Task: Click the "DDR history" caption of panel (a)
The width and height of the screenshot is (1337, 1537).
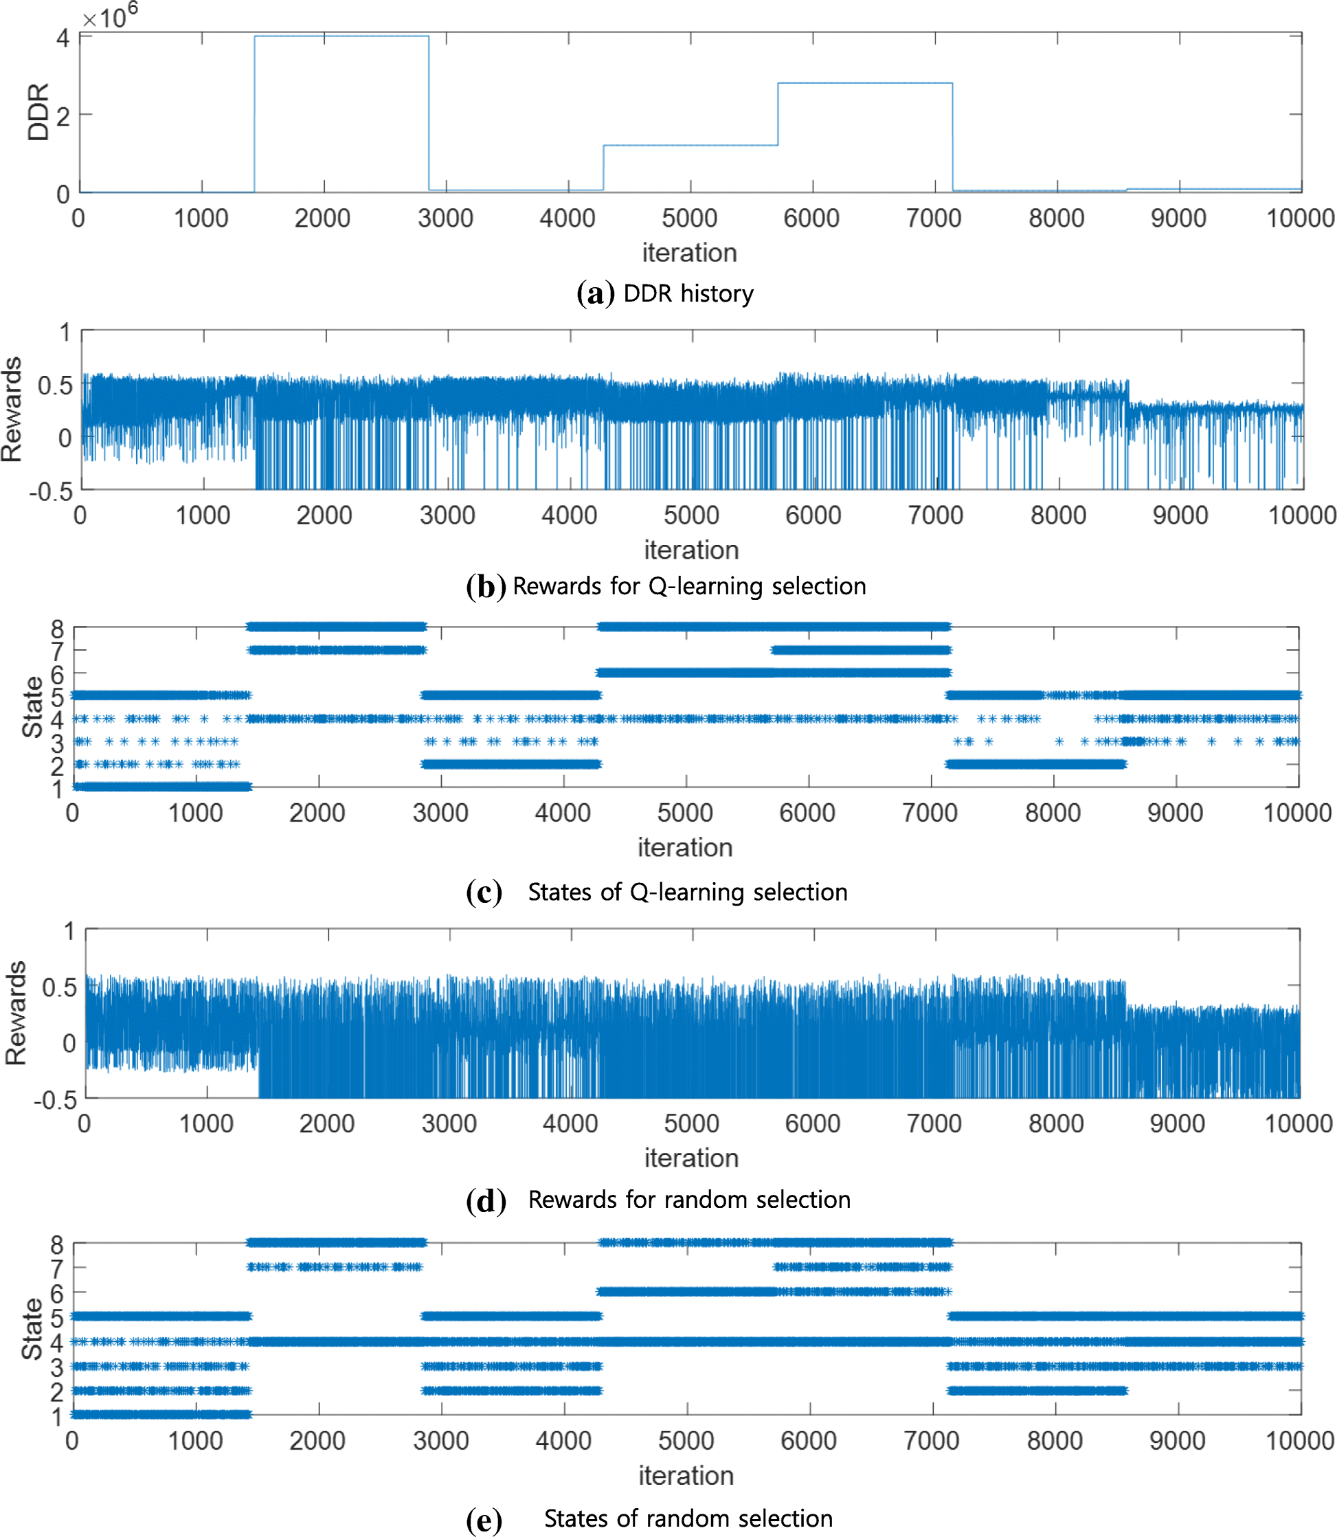Action: pyautogui.click(x=688, y=293)
